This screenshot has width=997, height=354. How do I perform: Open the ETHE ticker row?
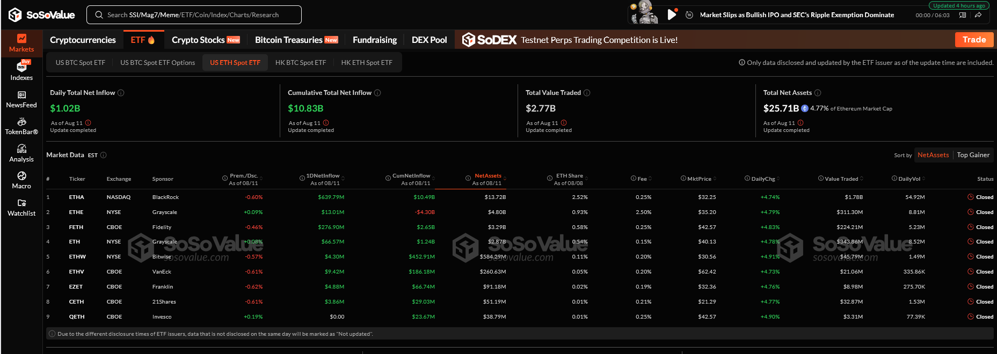pyautogui.click(x=520, y=212)
